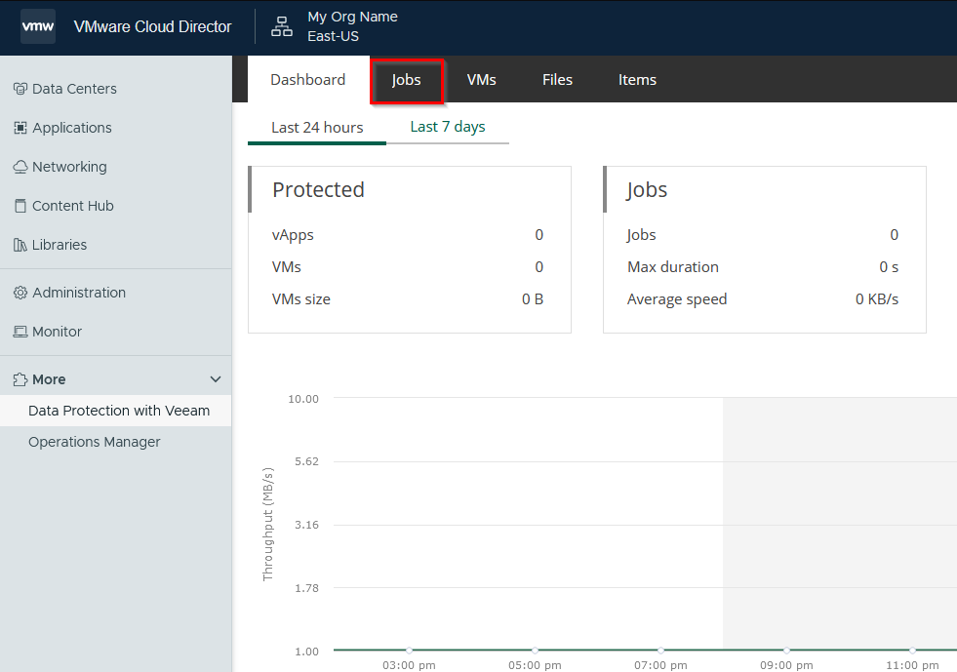The width and height of the screenshot is (957, 672).
Task: Click the VMware Cloud Director title
Action: pos(152,27)
